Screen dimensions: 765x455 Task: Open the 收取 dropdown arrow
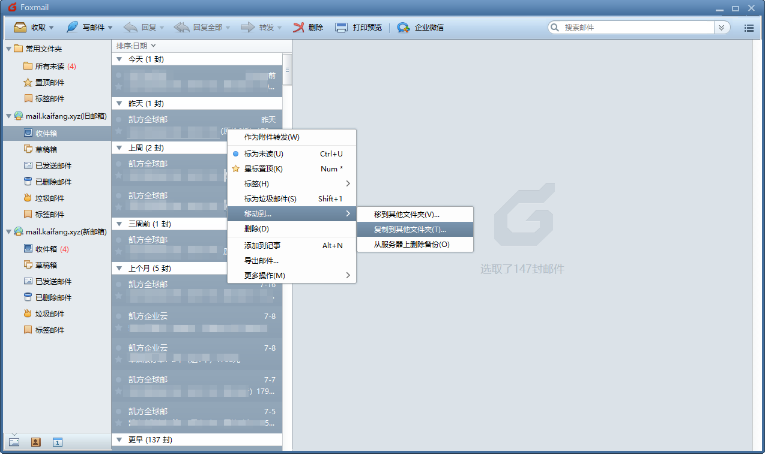click(x=51, y=28)
